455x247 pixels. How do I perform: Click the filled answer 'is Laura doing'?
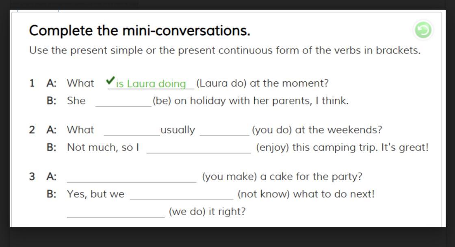coord(151,84)
